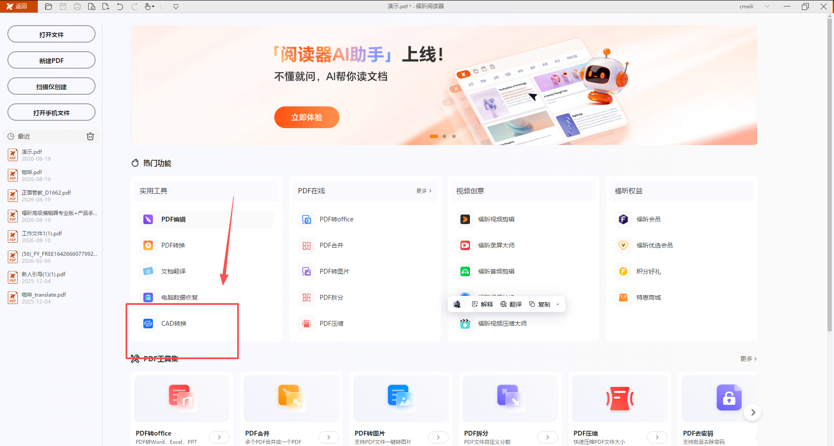834x446 pixels.
Task: Select the second banner carousel dot
Action: (444, 136)
